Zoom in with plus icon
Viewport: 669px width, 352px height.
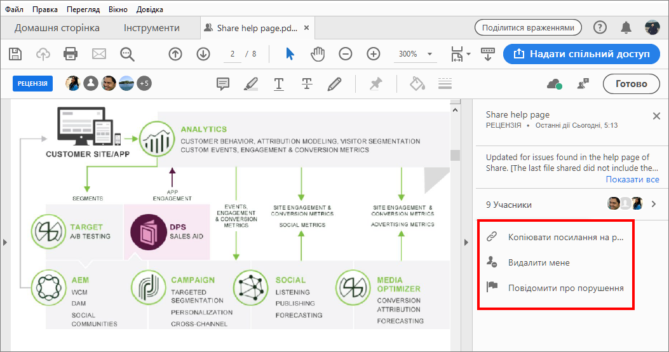pyautogui.click(x=374, y=54)
